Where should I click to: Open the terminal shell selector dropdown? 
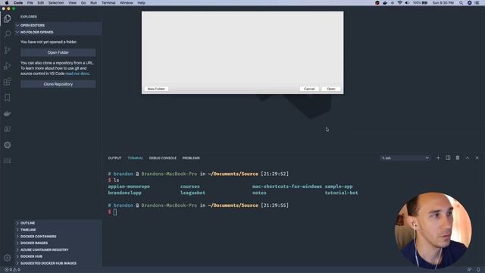(405, 158)
